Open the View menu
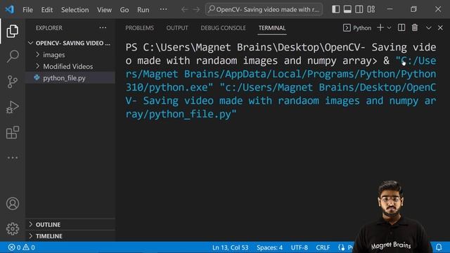Viewport: 450px width, 253px height. 104,10
